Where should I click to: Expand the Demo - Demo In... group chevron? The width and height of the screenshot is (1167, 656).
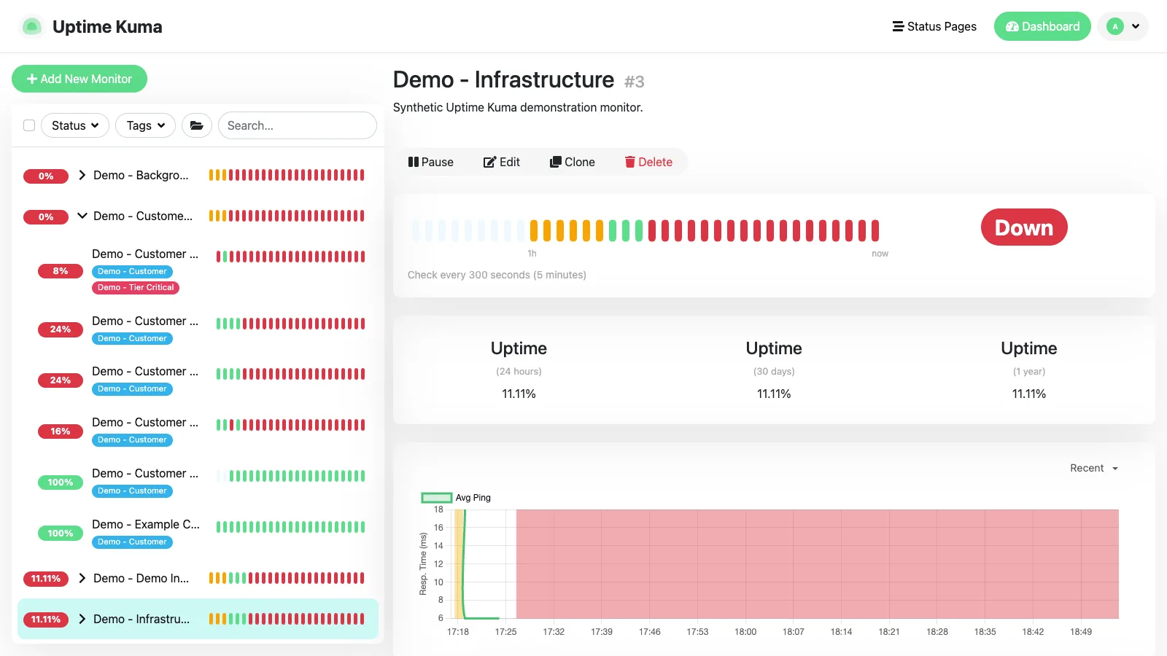coord(82,578)
